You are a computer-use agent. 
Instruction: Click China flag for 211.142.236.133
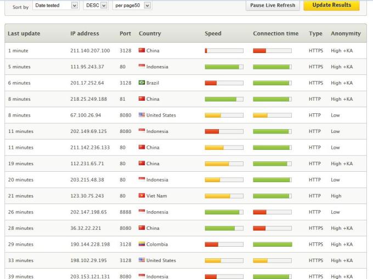(x=142, y=147)
